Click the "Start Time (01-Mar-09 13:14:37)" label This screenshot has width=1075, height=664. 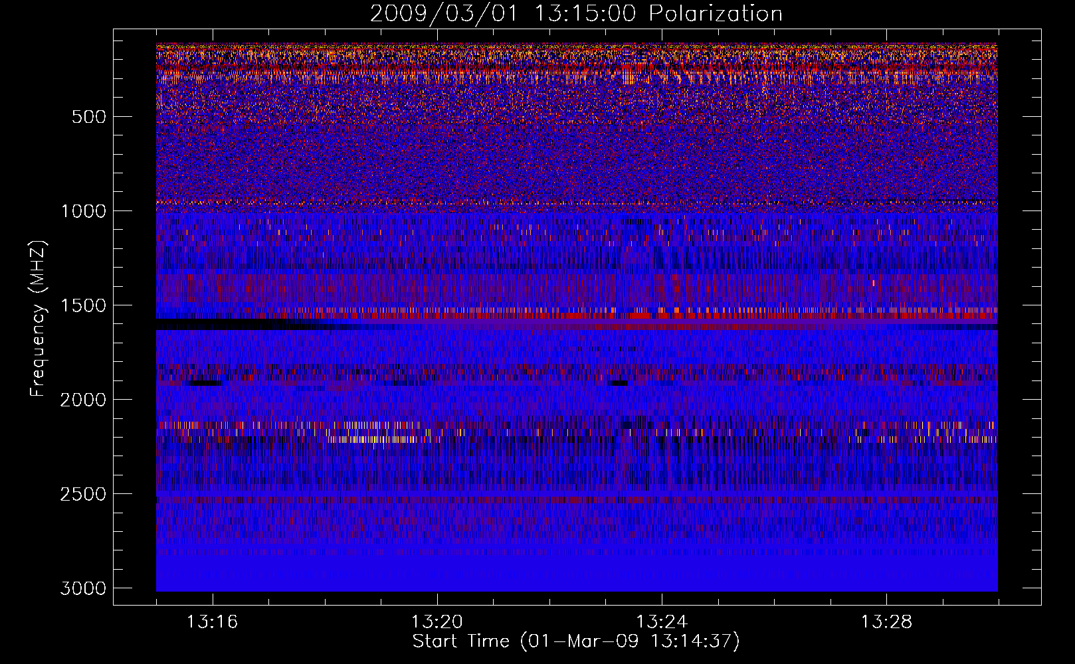coord(576,641)
